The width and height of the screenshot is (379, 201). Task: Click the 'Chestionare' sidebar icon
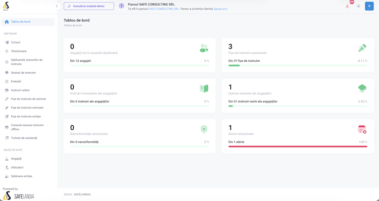(x=7, y=51)
